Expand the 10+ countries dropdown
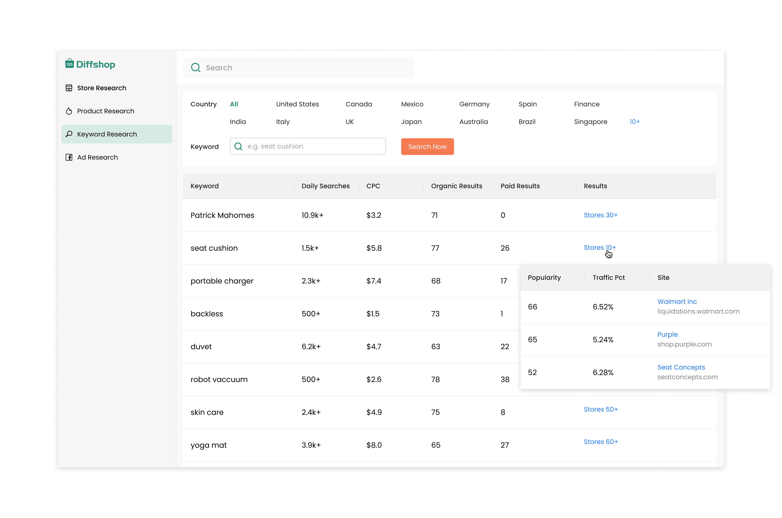 (635, 121)
